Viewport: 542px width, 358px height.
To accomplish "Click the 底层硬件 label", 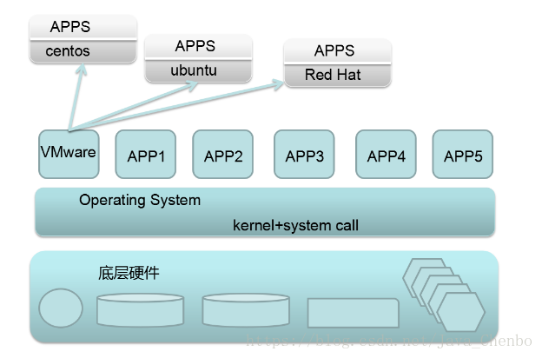I will click(129, 273).
